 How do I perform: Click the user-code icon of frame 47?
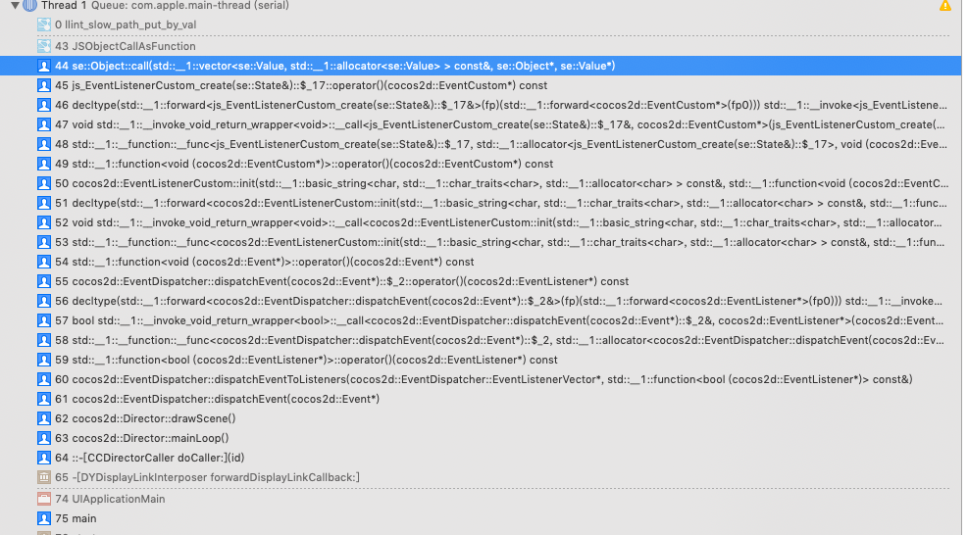tap(44, 124)
